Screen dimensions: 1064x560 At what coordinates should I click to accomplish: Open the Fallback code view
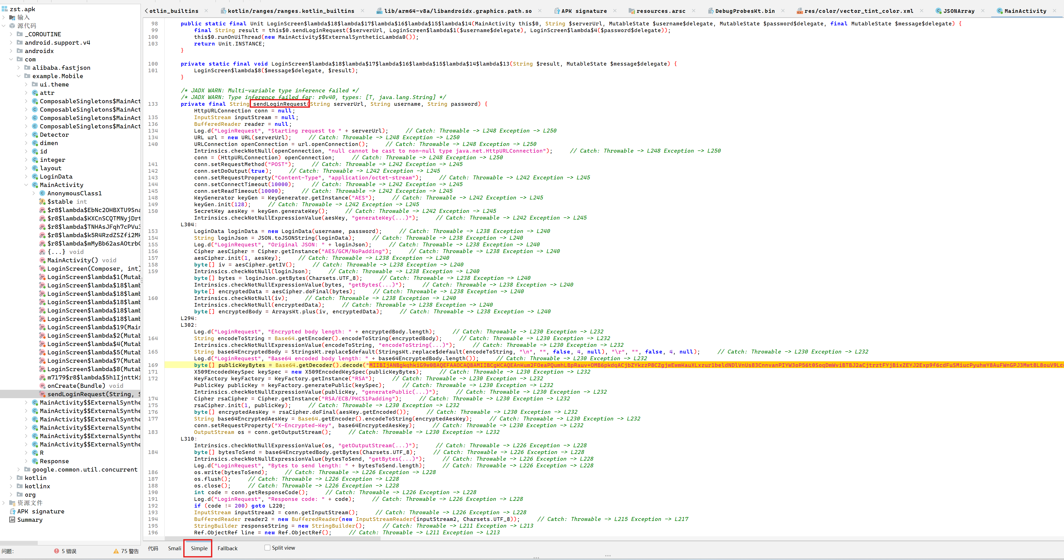tap(227, 548)
